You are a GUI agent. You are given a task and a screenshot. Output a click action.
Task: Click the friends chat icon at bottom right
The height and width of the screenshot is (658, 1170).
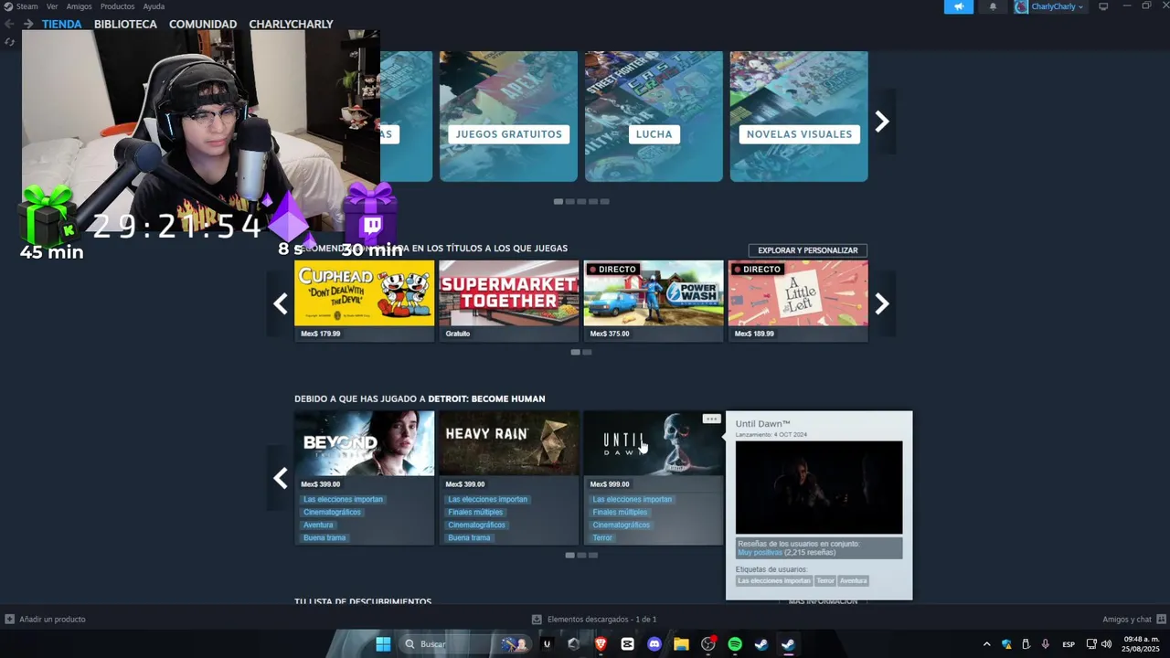(x=1161, y=620)
